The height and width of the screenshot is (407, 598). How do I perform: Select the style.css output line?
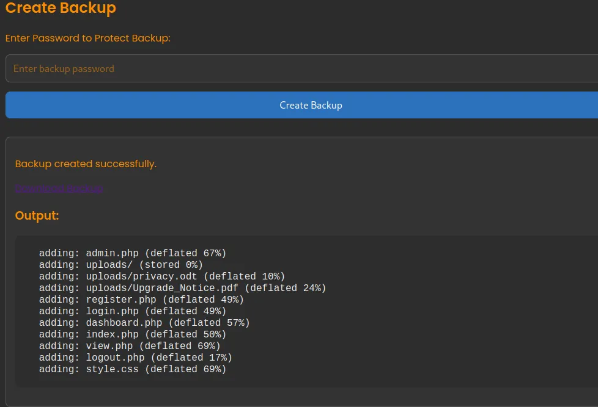132,369
